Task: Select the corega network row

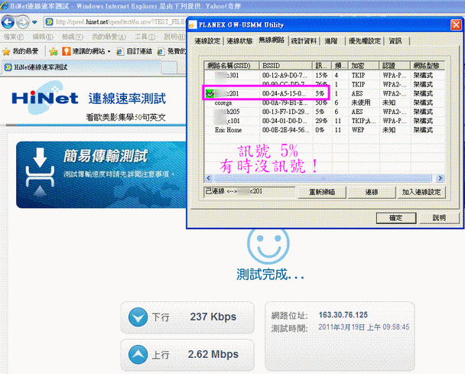Action: (x=324, y=102)
